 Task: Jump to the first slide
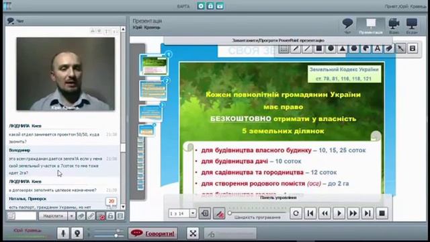click(310, 213)
